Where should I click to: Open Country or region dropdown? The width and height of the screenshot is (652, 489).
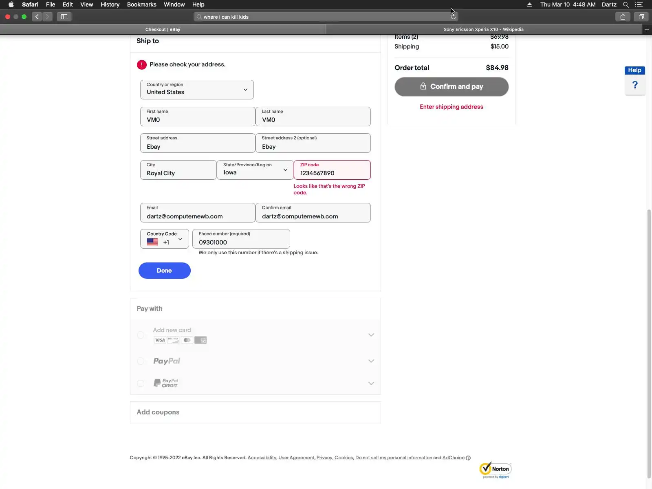tap(197, 90)
